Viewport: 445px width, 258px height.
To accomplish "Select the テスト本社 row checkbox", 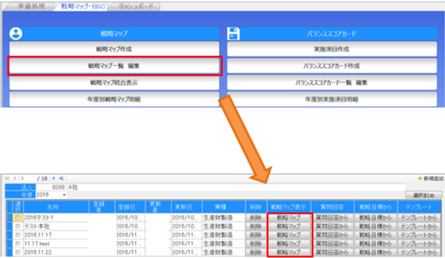I will coord(17,226).
